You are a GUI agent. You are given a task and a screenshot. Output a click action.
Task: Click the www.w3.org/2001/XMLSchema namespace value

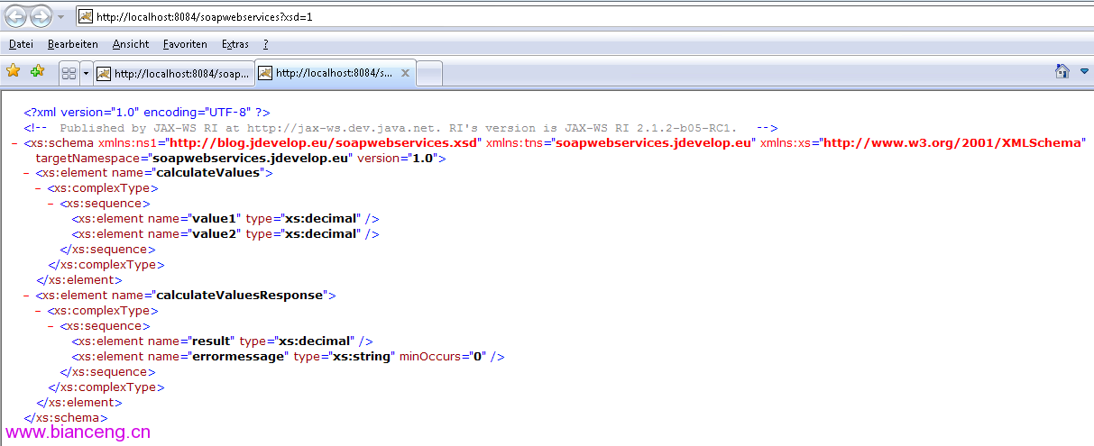coord(954,142)
